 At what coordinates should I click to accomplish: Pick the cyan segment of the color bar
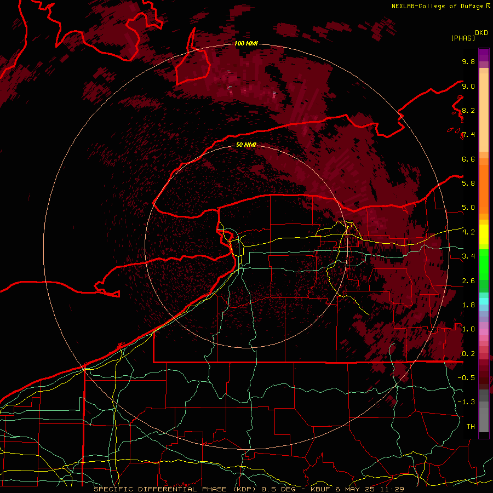coord(484,301)
